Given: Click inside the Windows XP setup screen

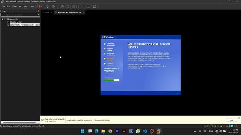Looking at the screenshot, I should click(140, 65).
